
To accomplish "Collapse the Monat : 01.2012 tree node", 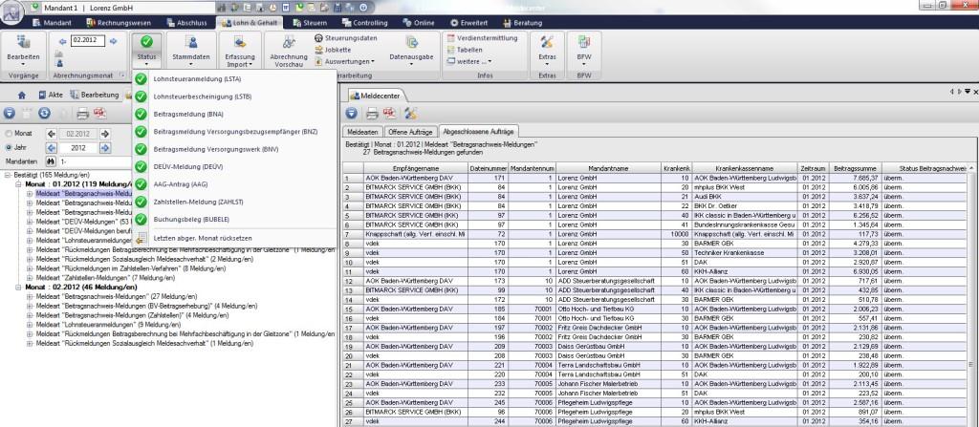I will [x=19, y=184].
